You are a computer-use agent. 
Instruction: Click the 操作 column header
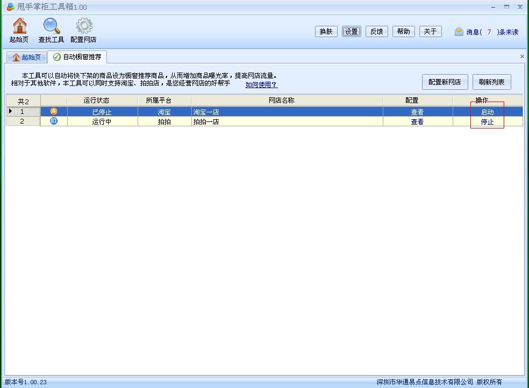[488, 100]
